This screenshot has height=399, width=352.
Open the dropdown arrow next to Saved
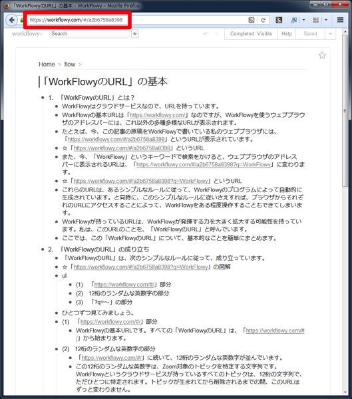pos(330,34)
